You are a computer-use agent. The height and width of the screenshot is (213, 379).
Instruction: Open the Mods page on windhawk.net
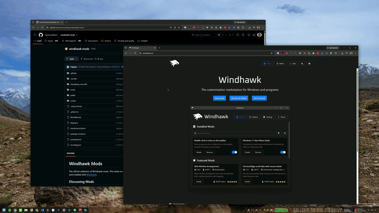coord(280,64)
